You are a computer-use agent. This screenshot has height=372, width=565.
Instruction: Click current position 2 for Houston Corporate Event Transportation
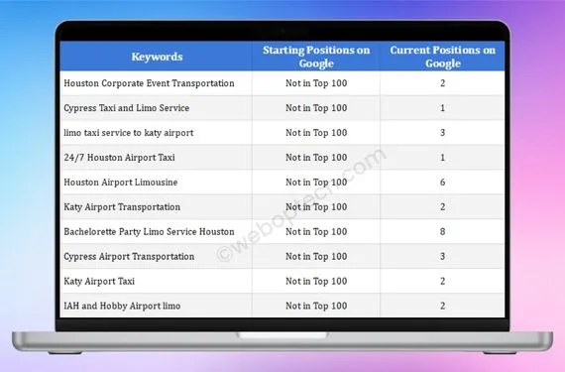pyautogui.click(x=442, y=83)
